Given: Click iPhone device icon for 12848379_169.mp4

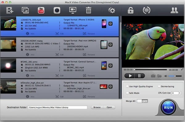Looking at the screenshot, I should click(104, 24).
